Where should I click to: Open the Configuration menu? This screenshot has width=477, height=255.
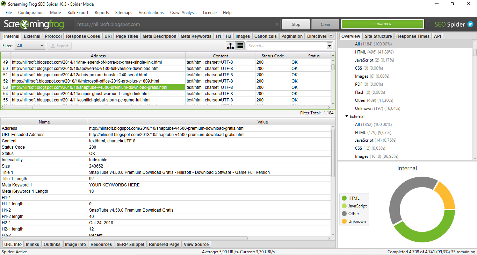pos(31,12)
